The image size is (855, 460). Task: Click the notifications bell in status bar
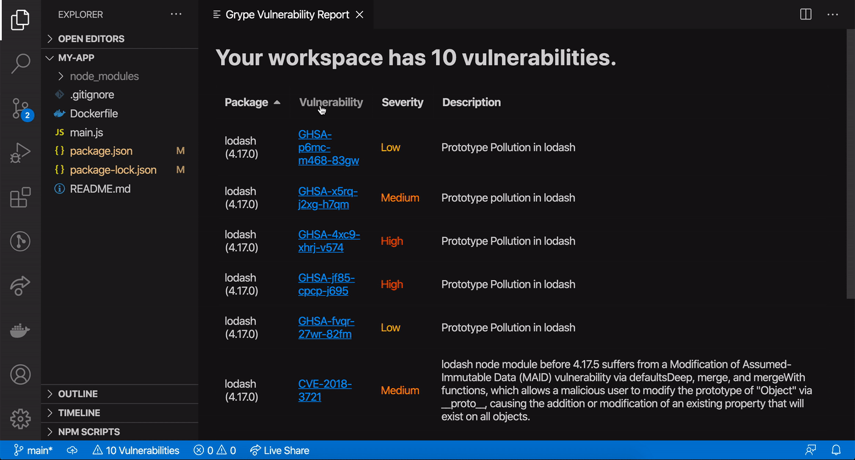click(836, 450)
